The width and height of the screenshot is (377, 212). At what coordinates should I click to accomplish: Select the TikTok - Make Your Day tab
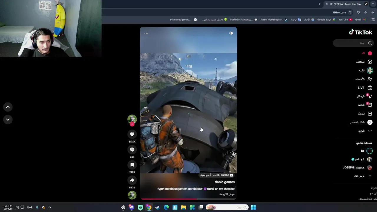click(x=346, y=4)
